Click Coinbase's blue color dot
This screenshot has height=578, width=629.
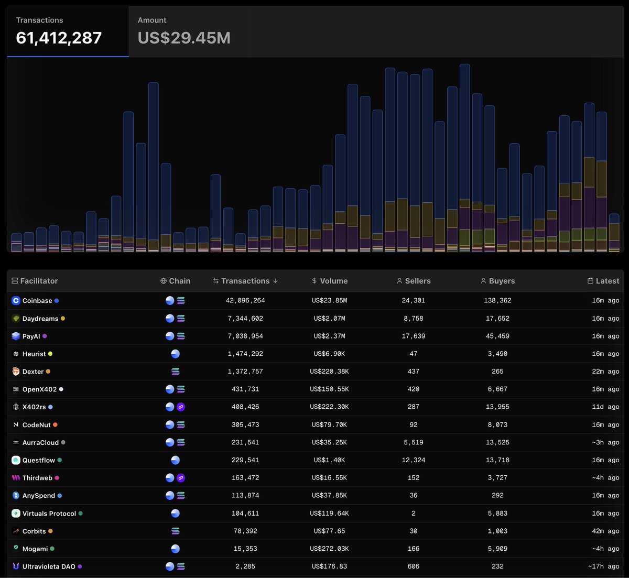57,301
